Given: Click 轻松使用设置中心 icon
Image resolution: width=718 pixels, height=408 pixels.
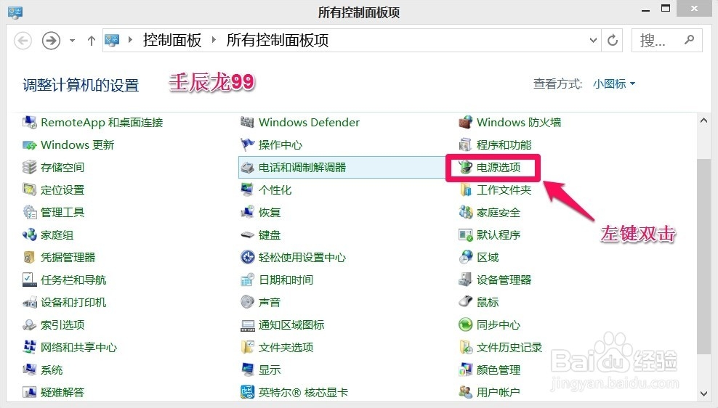Looking at the screenshot, I should coord(247,257).
